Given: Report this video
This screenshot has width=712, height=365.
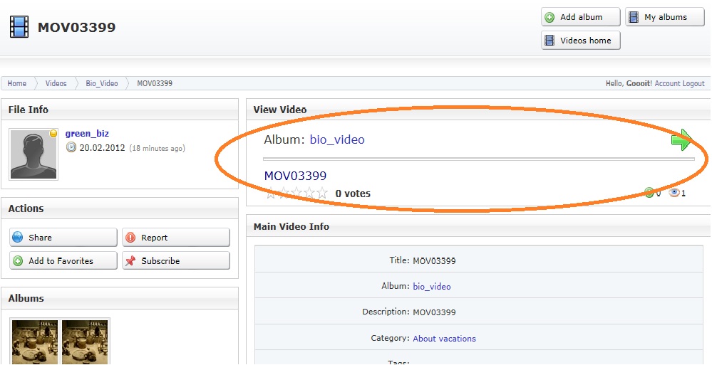Looking at the screenshot, I should [x=176, y=238].
